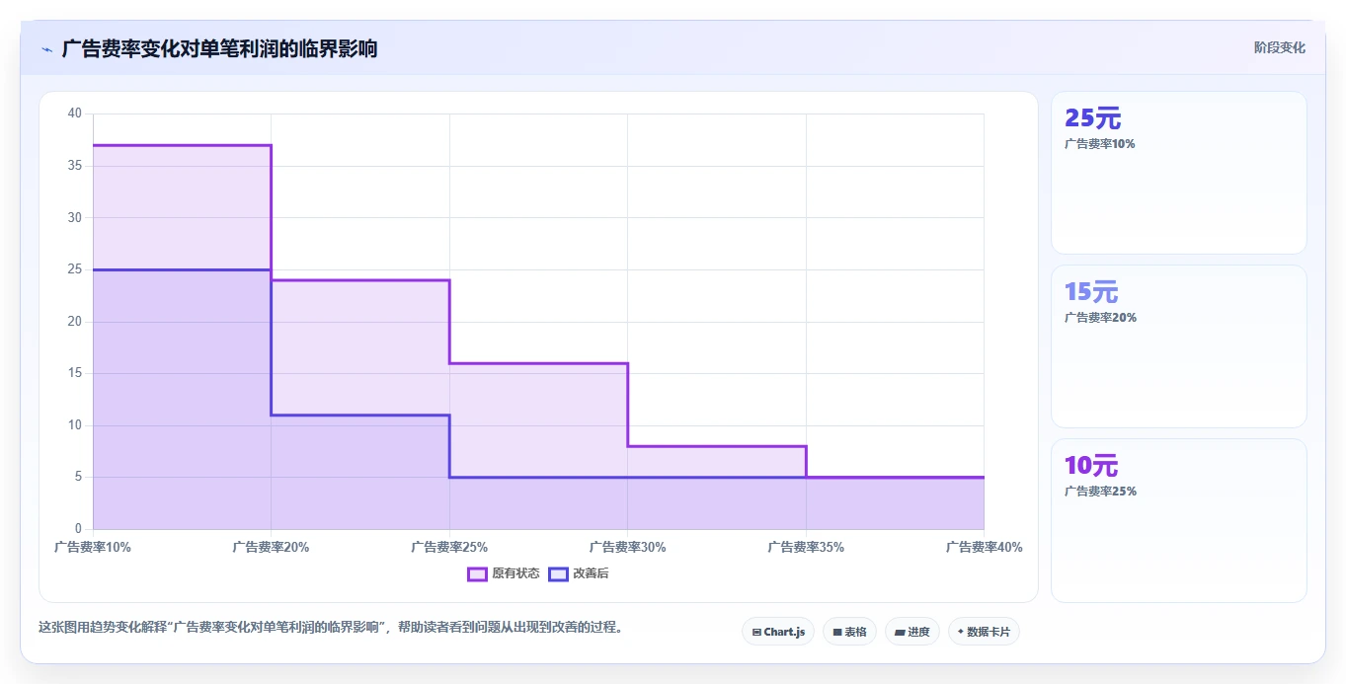Click the Chart.js tag button

tap(778, 632)
